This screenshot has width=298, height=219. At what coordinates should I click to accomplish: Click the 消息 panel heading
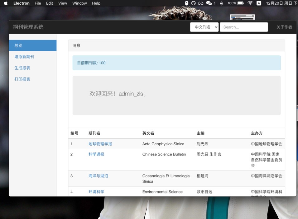[x=76, y=45]
